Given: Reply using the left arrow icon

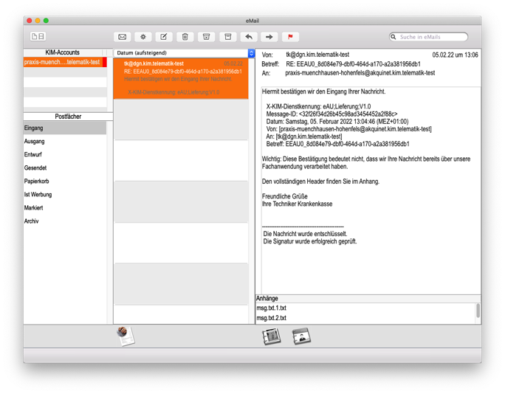Looking at the screenshot, I should pos(249,37).
